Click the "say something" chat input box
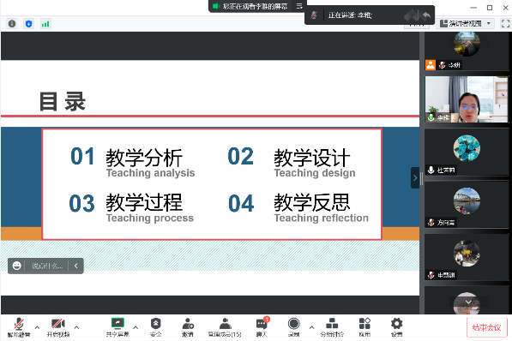Viewport: 512px width, 341px height. pos(46,266)
